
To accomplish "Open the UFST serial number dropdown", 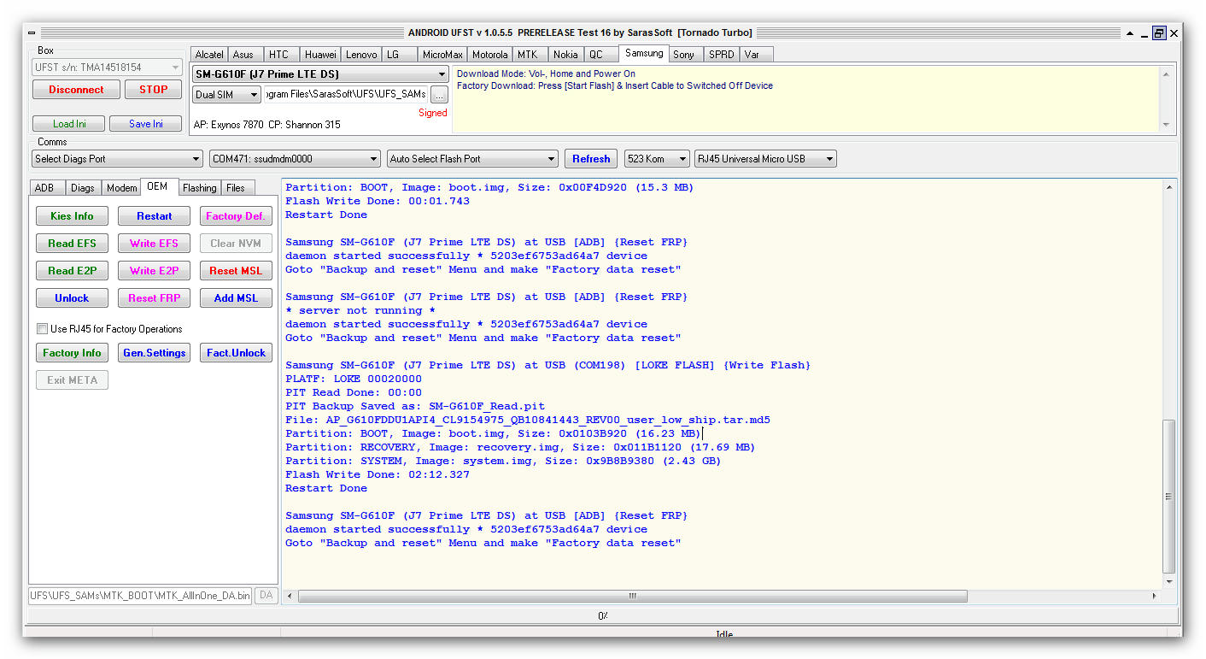I will coord(108,67).
